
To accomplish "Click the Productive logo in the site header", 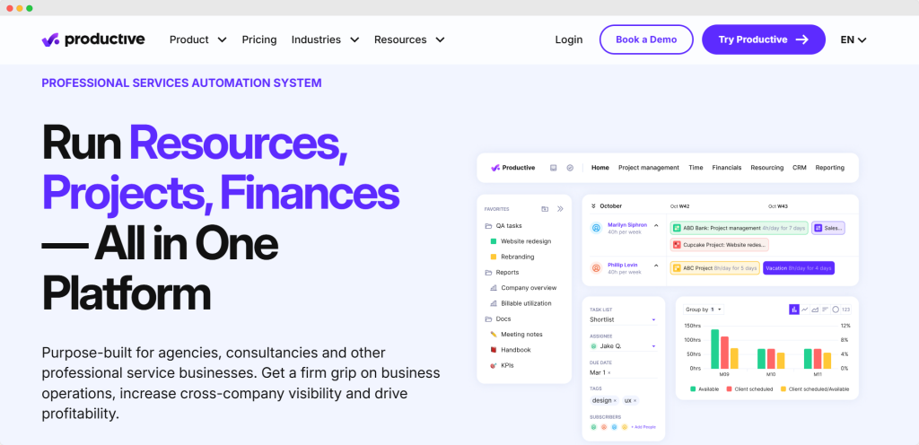I will 93,39.
